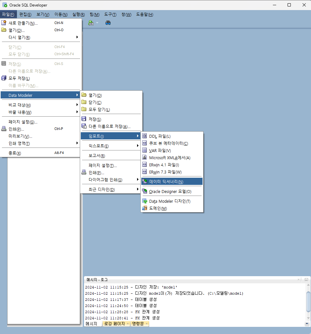The image size is (311, 334).
Task: Expand the Data Modeler submenu
Action: point(41,95)
